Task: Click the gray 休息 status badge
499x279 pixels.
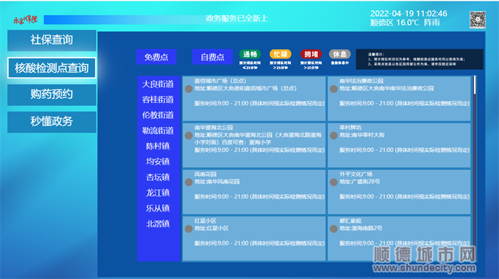Action: coord(339,54)
